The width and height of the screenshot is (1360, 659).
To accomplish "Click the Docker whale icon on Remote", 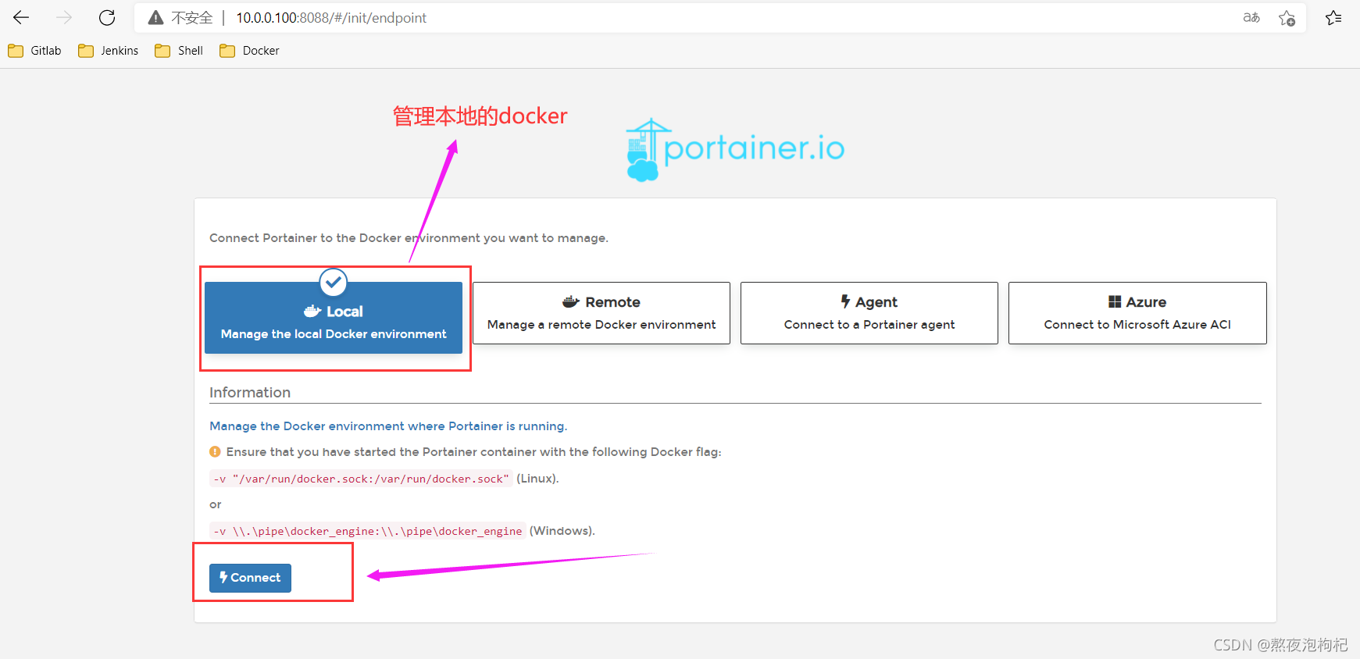I will 571,302.
